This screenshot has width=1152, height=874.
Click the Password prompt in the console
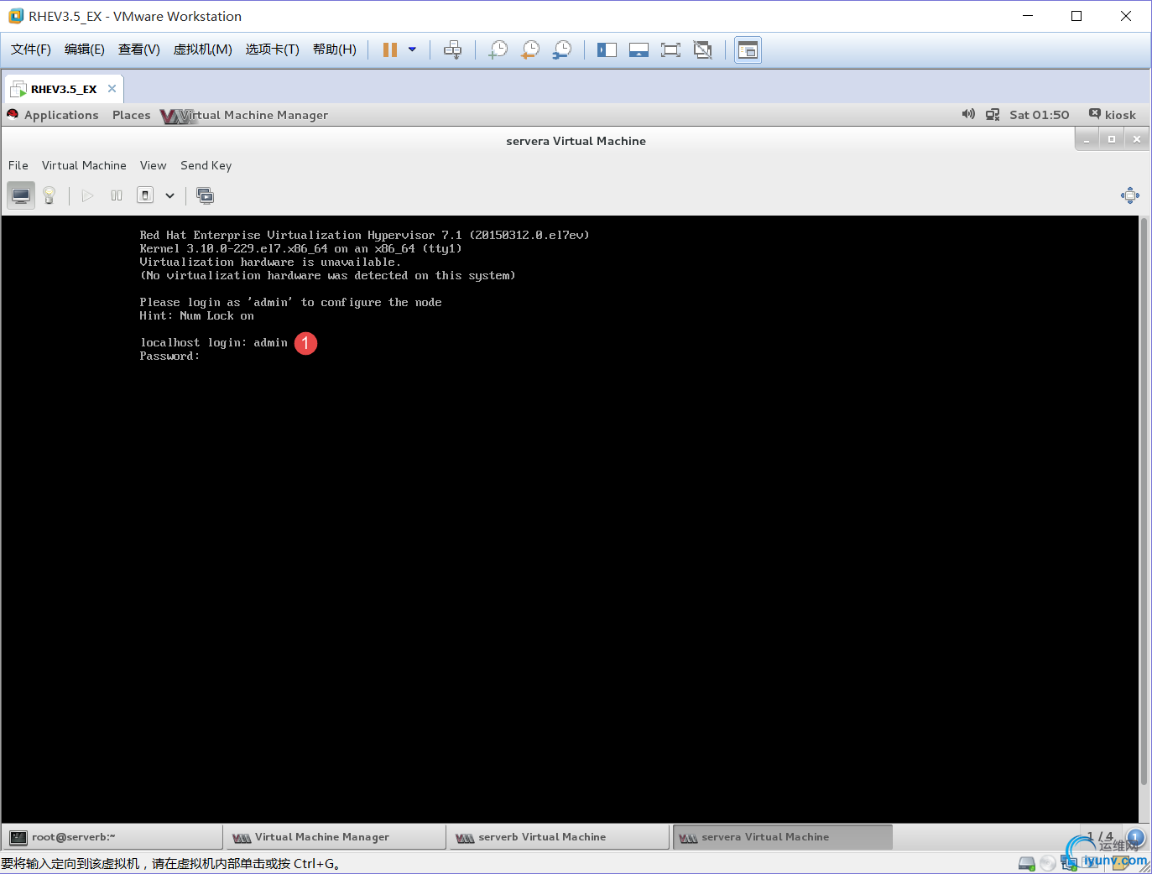click(169, 356)
